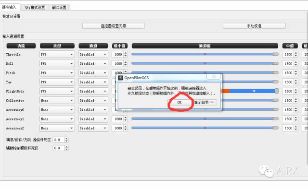The image size is (308, 187).
Task: Open the Collective channel Disabled dropdown
Action: click(93, 100)
